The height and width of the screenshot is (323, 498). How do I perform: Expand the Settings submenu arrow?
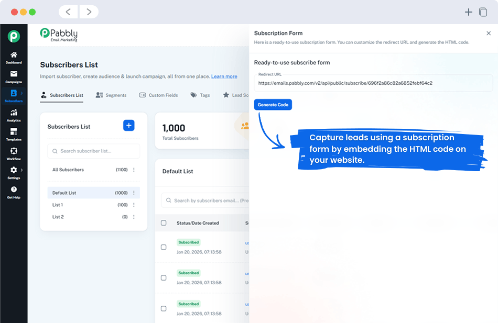pos(21,170)
